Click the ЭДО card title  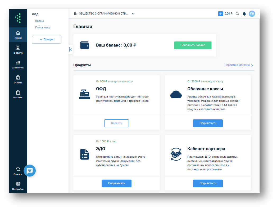click(x=101, y=149)
